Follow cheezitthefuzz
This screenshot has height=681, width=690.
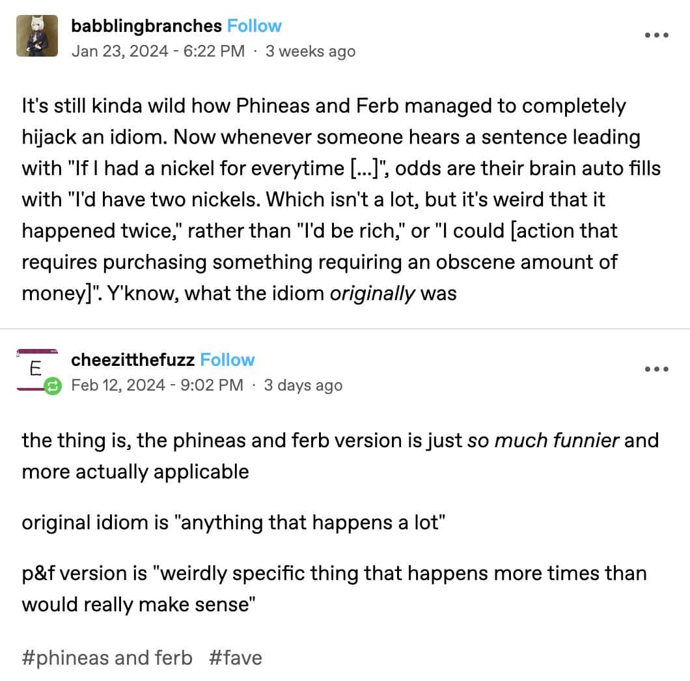pyautogui.click(x=227, y=359)
